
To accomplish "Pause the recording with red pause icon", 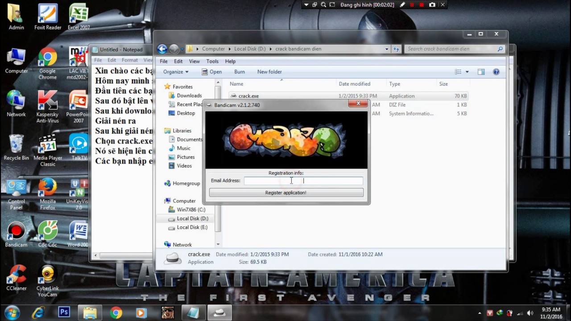I will click(x=412, y=4).
